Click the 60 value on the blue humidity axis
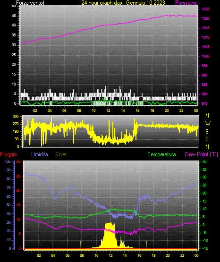 8,196
